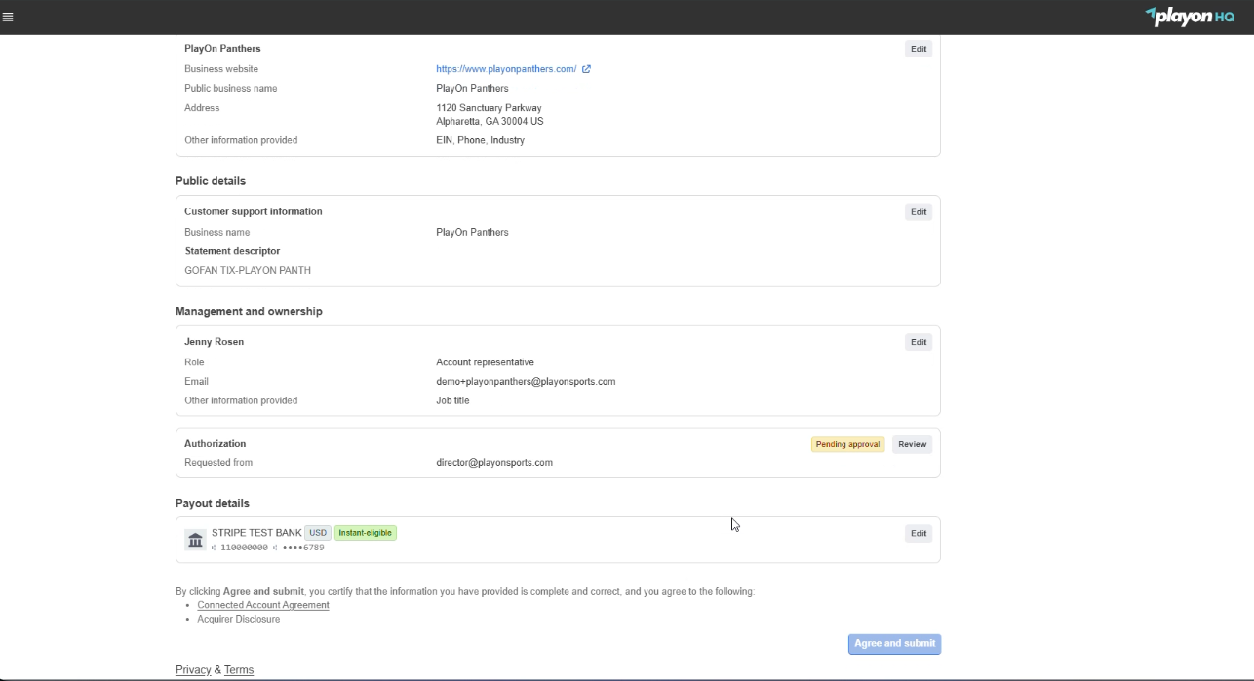The image size is (1254, 681).
Task: Click the STRIPE TEST BANK name
Action: 256,533
